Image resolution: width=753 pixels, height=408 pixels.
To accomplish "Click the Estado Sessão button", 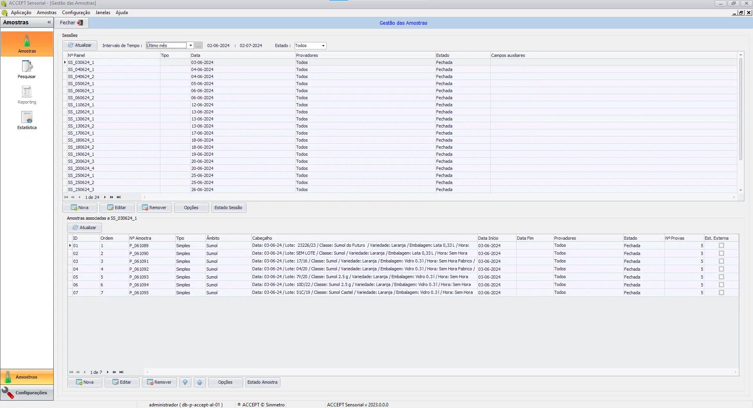I will click(228, 208).
